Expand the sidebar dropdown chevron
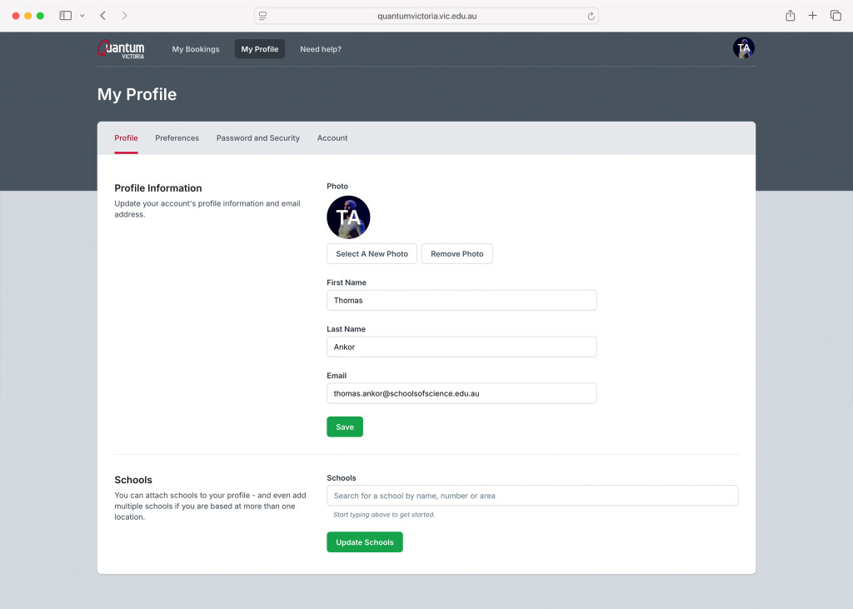Screen dimensions: 853x609 (x=82, y=16)
